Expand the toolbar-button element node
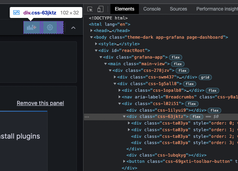 (x=124, y=161)
